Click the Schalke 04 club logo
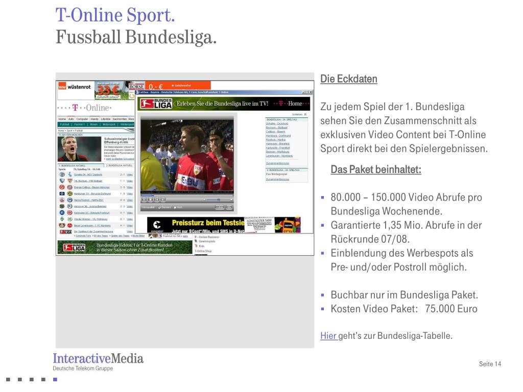The height and width of the screenshot is (392, 523). [62, 175]
